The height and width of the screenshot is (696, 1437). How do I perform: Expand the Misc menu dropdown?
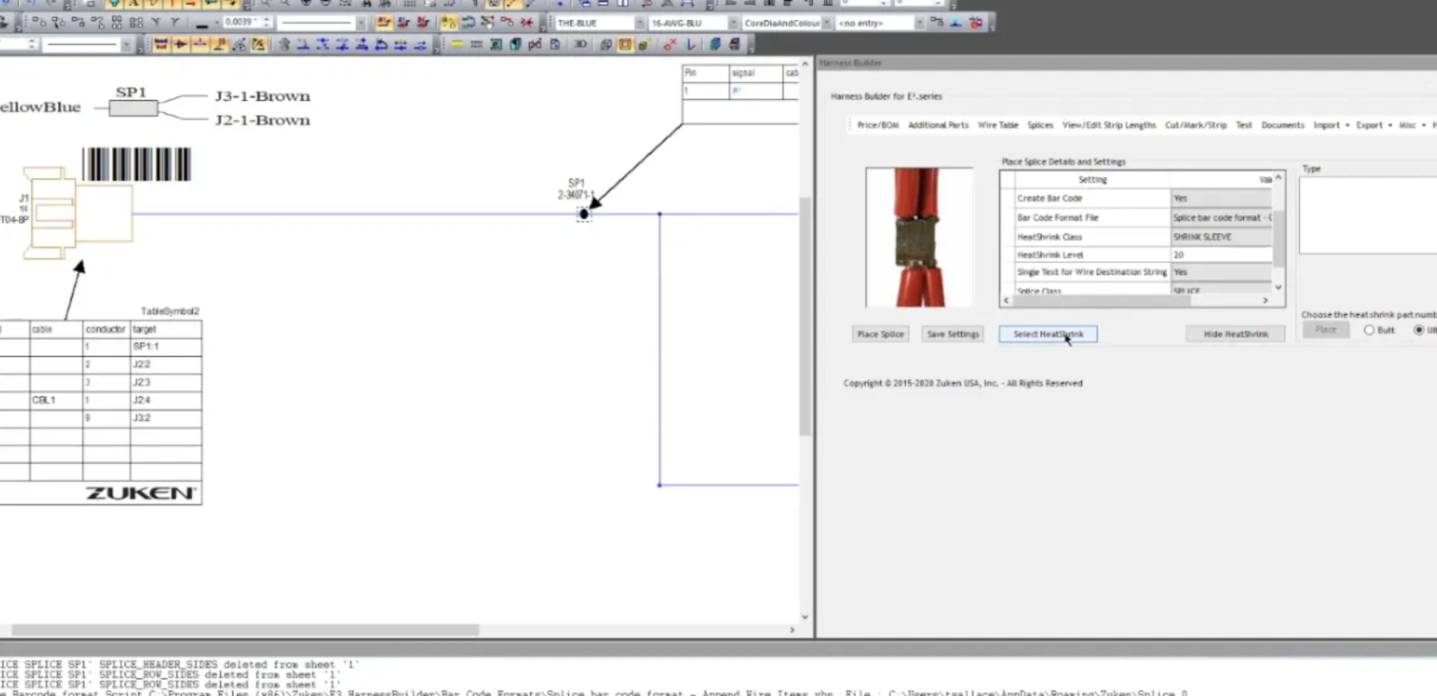(1411, 125)
